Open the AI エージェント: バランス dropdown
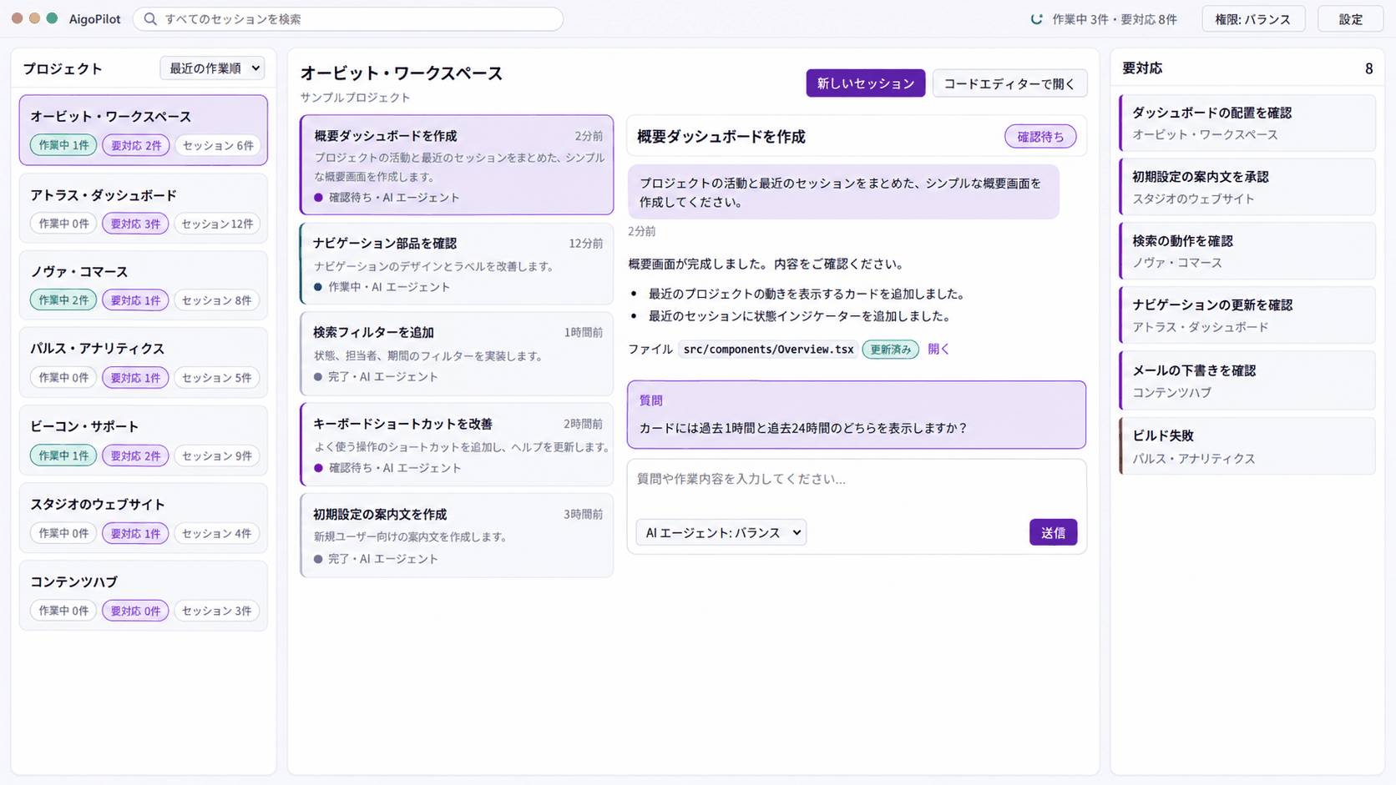This screenshot has width=1396, height=785. (721, 532)
